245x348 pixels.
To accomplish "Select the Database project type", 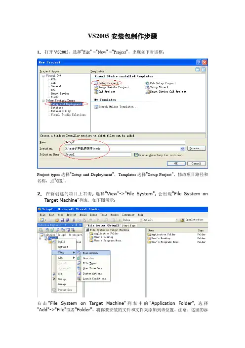I will click(x=57, y=108).
